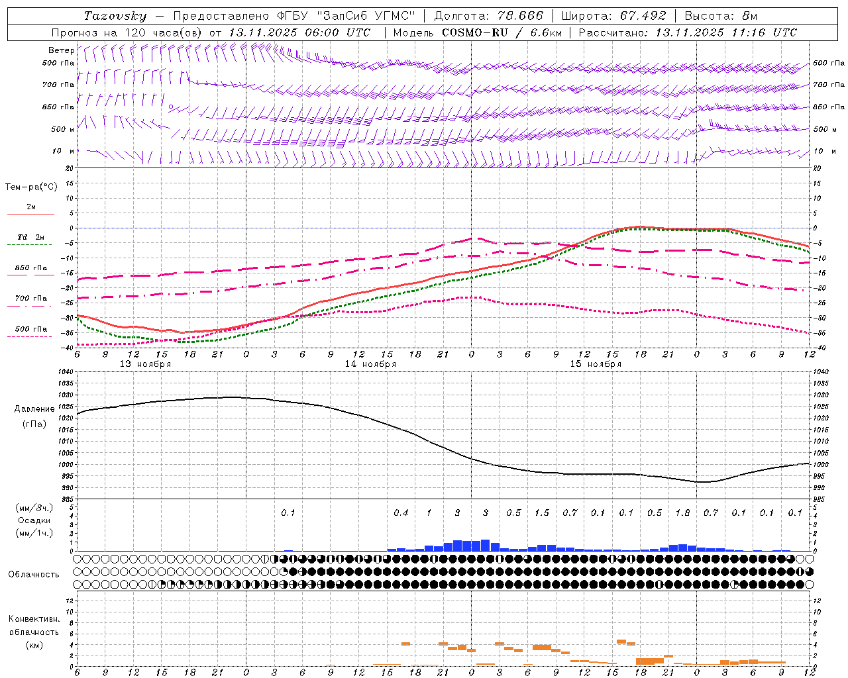Click the Td 2м dew point legend entry
The image size is (848, 678).
tap(31, 237)
